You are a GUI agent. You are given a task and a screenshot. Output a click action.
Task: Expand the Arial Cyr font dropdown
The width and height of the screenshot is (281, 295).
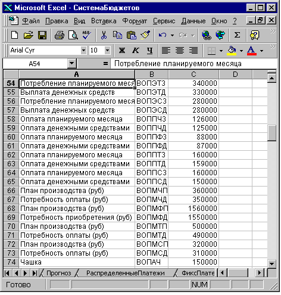(x=84, y=51)
